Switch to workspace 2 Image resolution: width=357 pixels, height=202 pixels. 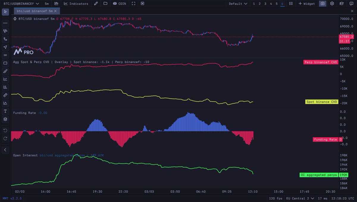259,4
